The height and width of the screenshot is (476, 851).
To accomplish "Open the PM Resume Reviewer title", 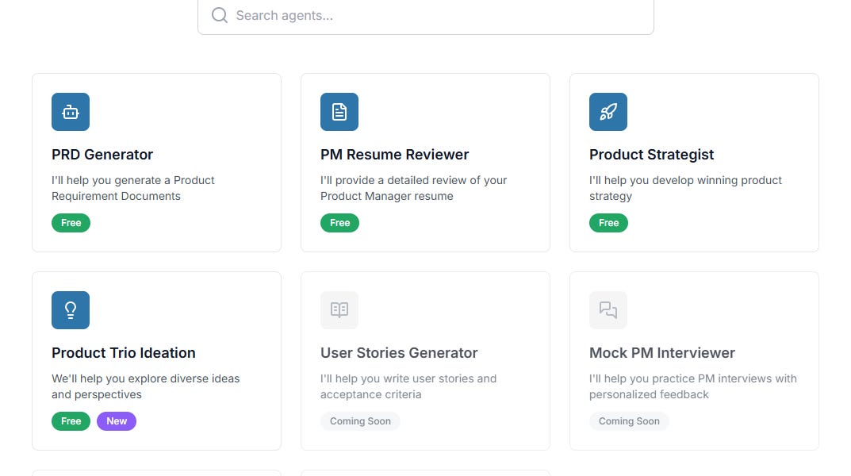I will [x=394, y=155].
